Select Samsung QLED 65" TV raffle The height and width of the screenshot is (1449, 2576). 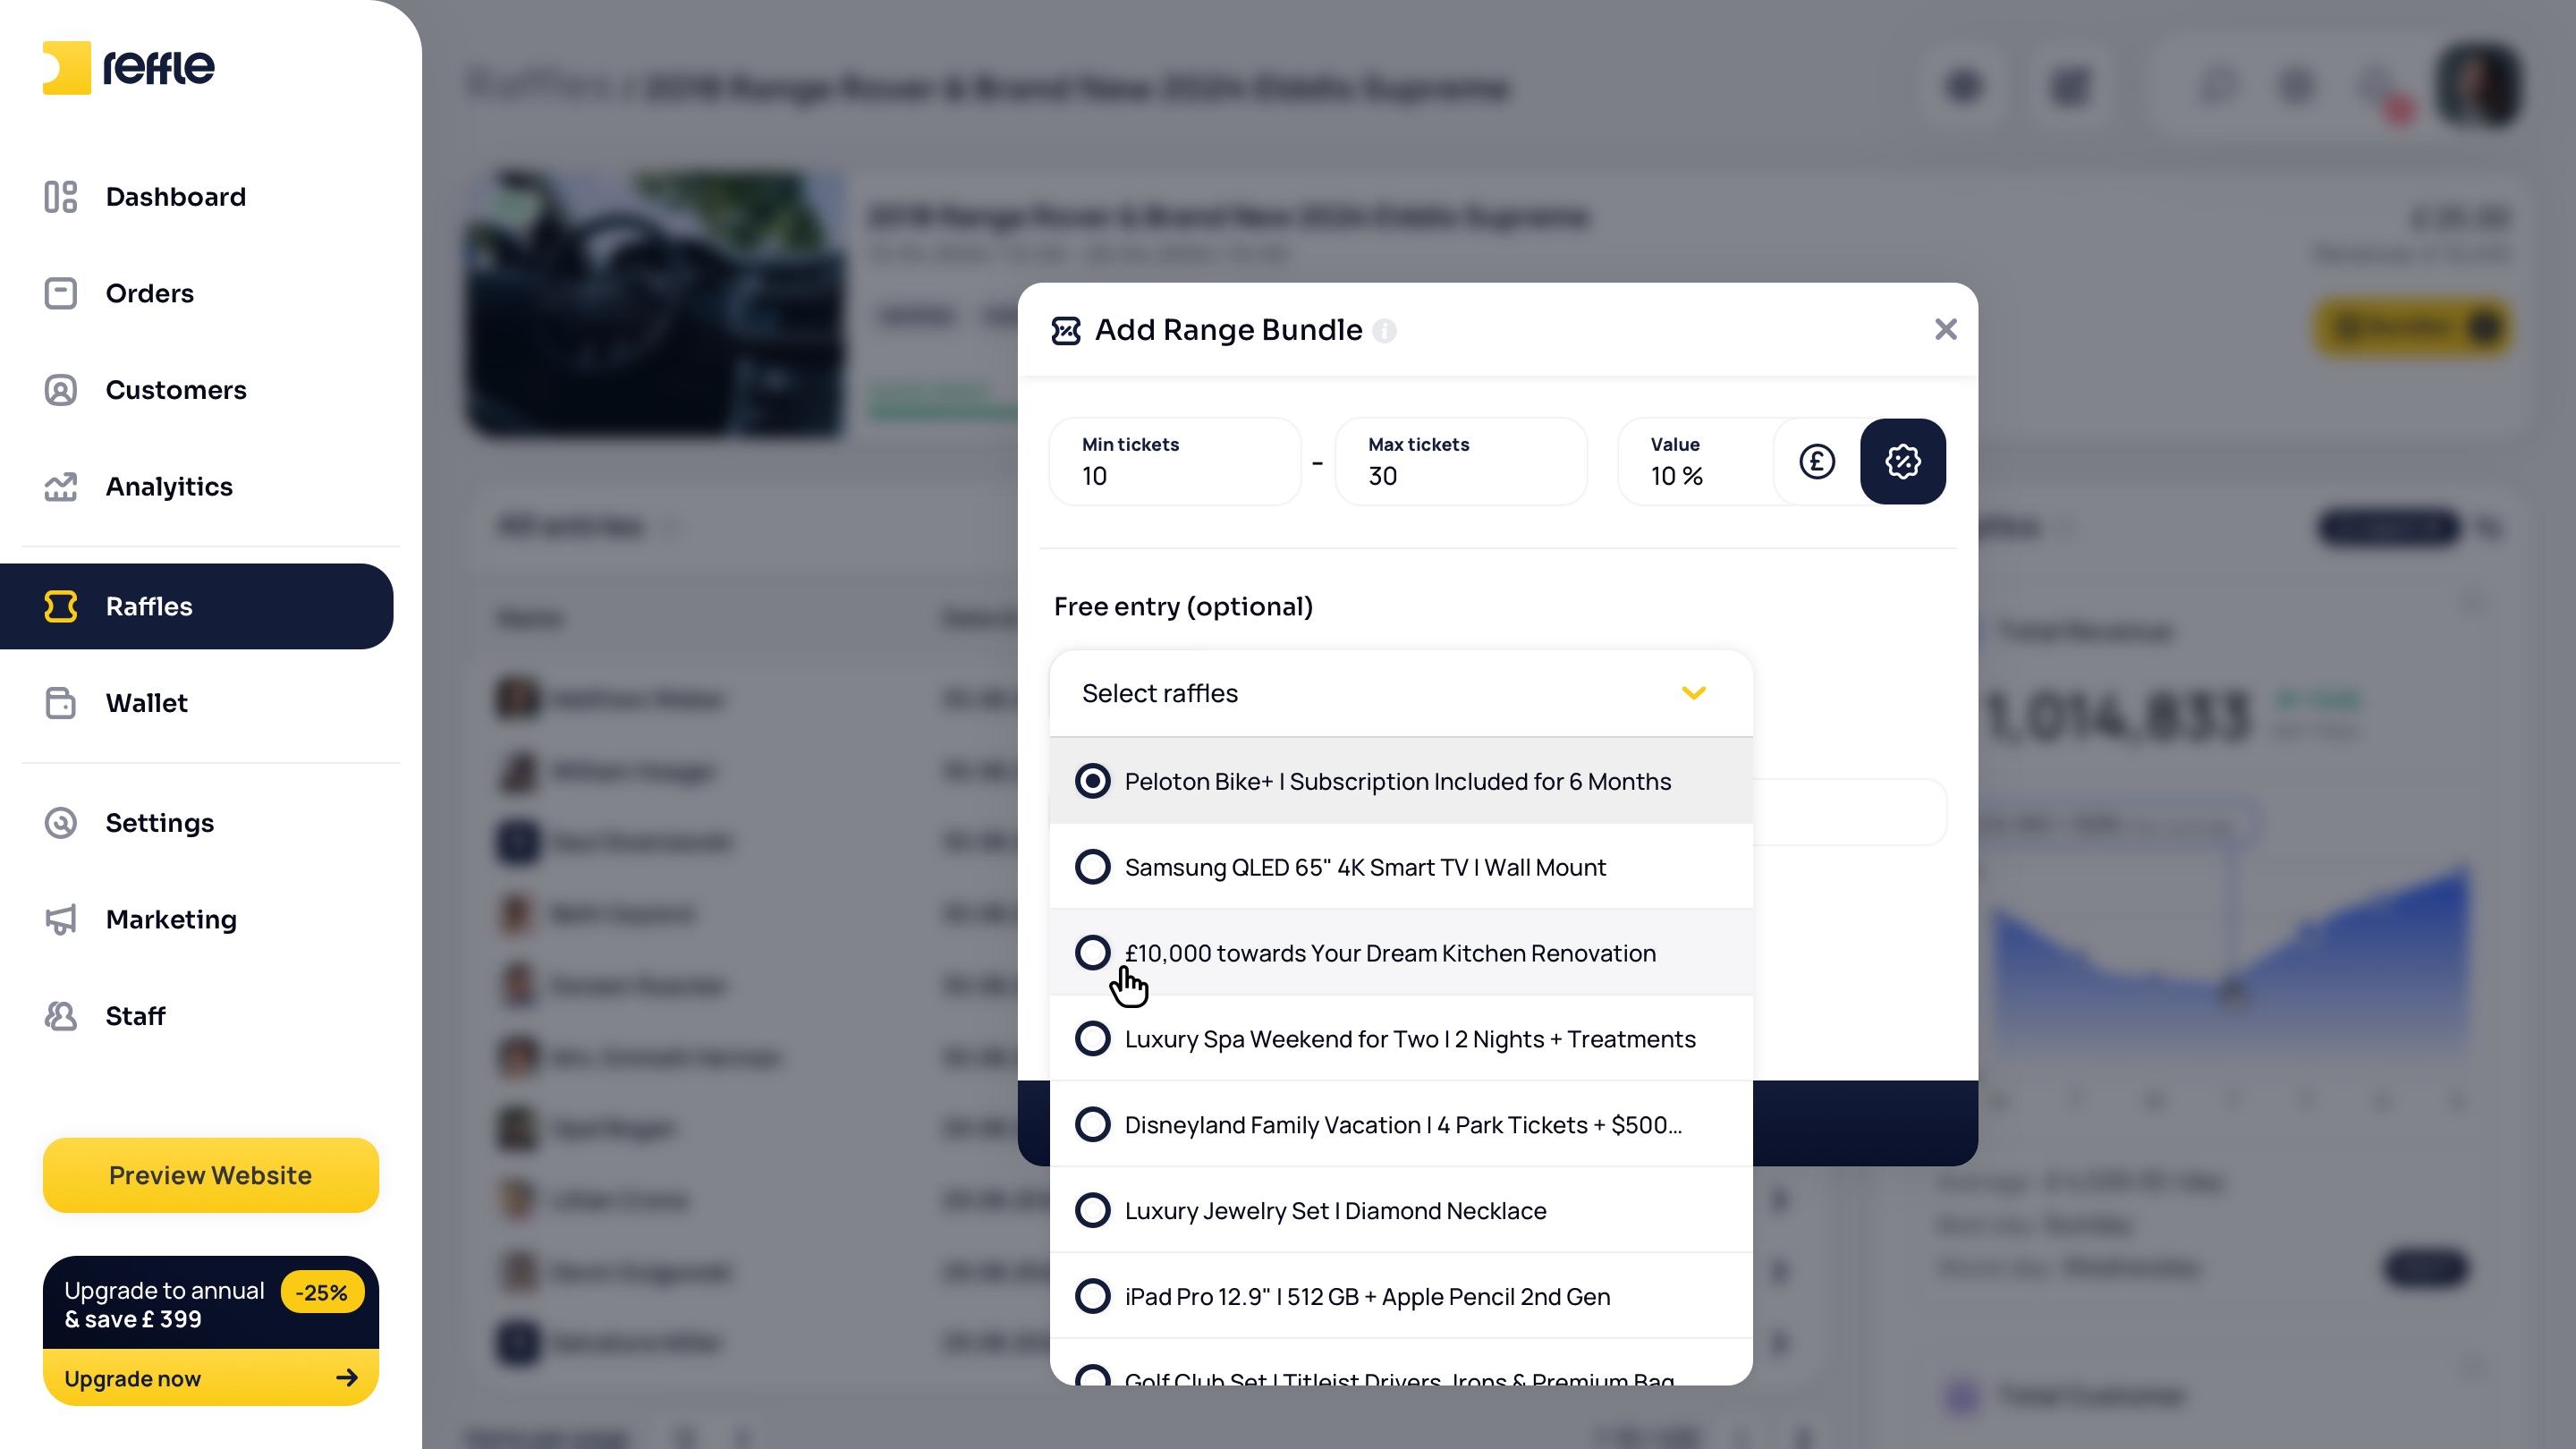point(1401,867)
